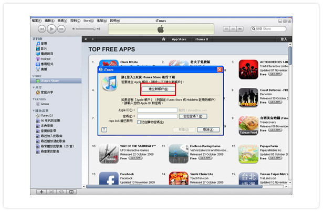Open the 電視節目 TV shows library

click(x=44, y=54)
